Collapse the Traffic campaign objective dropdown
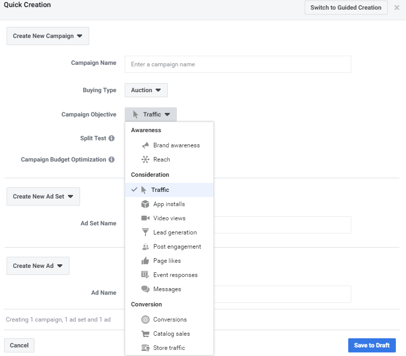 click(151, 114)
